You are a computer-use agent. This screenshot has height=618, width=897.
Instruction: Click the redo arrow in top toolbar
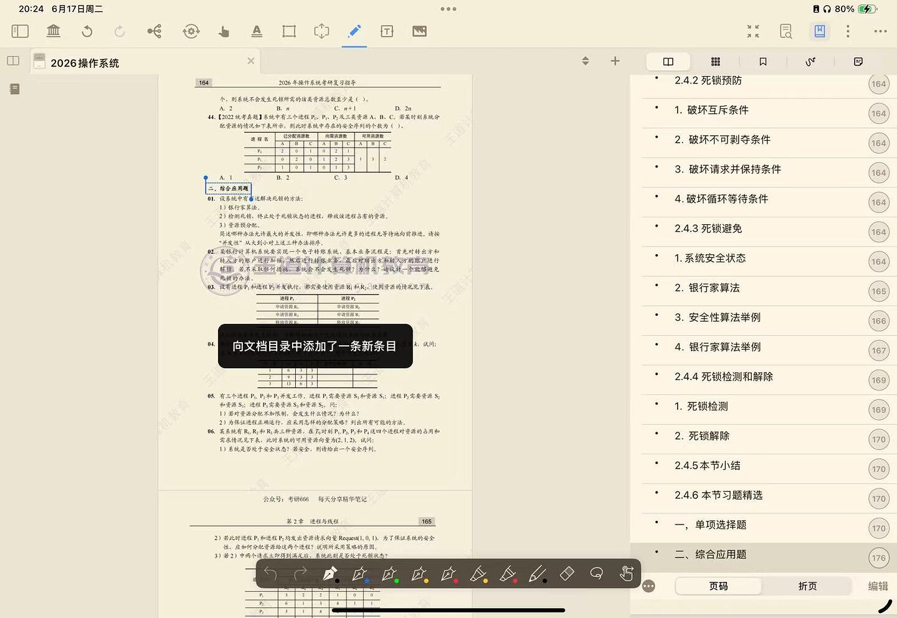[x=120, y=31]
